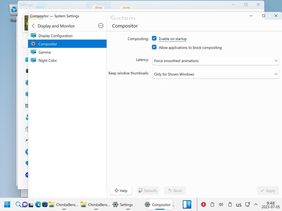Click the 'us' keyboard layout indicator
Viewport: 282px width, 211px height.
click(239, 205)
